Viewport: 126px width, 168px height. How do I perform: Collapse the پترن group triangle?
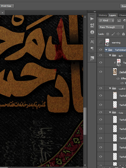110,112
